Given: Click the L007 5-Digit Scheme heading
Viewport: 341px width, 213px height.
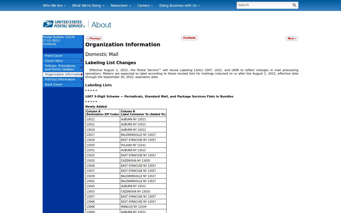Looking at the screenshot, I should 159,96.
